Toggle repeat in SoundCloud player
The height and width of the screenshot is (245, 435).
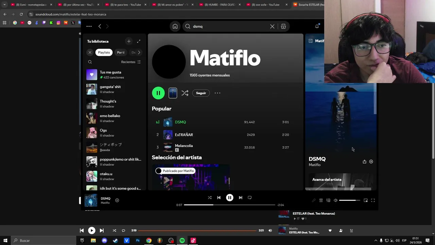click(123, 230)
